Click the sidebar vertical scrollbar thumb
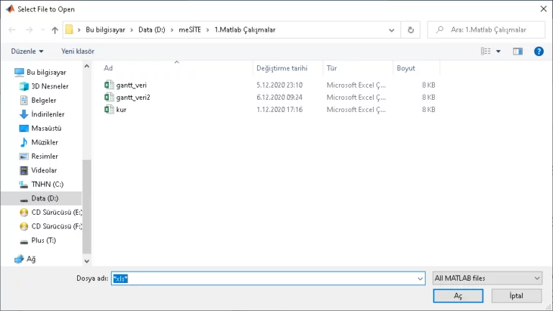This screenshot has width=553, height=311. pos(86,207)
